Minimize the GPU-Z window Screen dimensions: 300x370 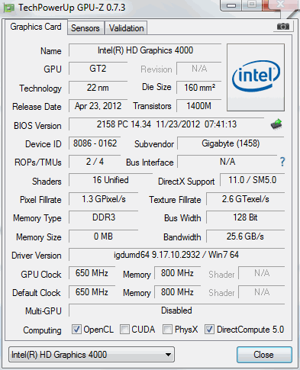[x=231, y=5]
